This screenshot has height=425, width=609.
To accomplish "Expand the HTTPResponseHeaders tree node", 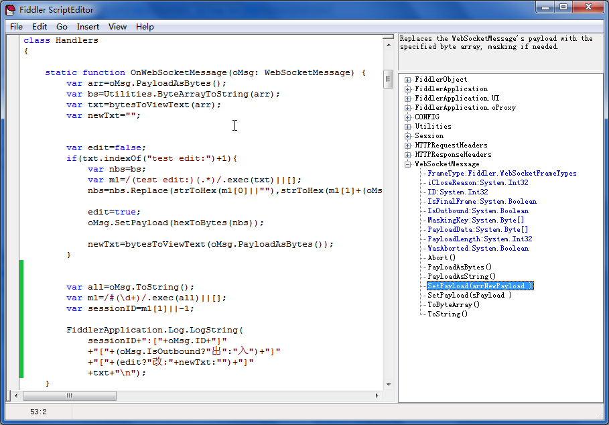I will [x=407, y=155].
